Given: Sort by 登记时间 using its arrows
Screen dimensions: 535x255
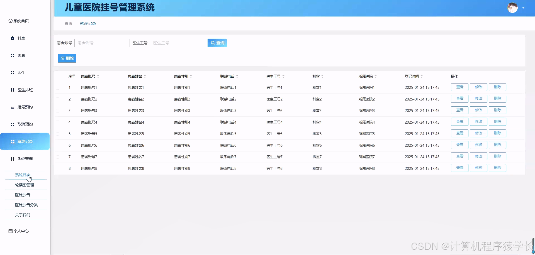Looking at the screenshot, I should click(x=422, y=76).
